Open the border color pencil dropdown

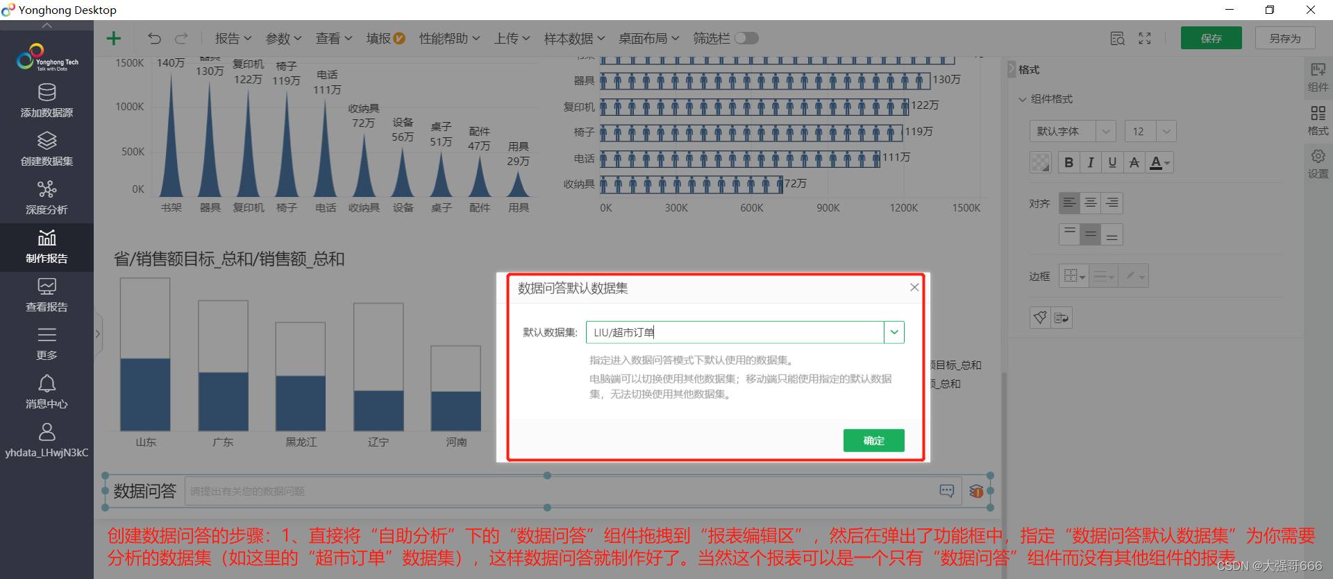click(1134, 276)
